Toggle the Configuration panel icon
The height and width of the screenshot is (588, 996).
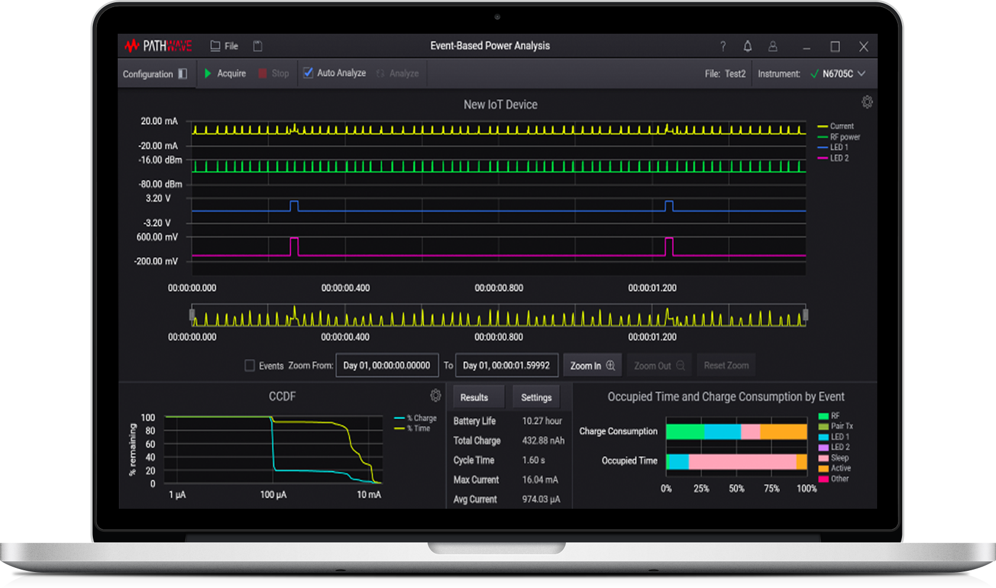click(x=183, y=74)
